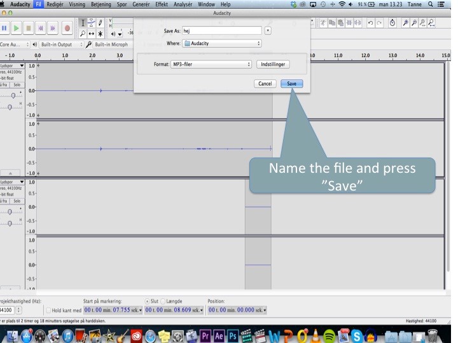Click the Indstillinger options button
This screenshot has width=458, height=343.
click(273, 64)
